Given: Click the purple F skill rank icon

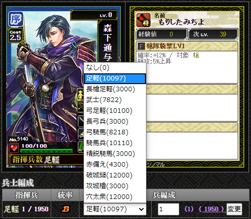Looking at the screenshot, I should [x=141, y=46].
